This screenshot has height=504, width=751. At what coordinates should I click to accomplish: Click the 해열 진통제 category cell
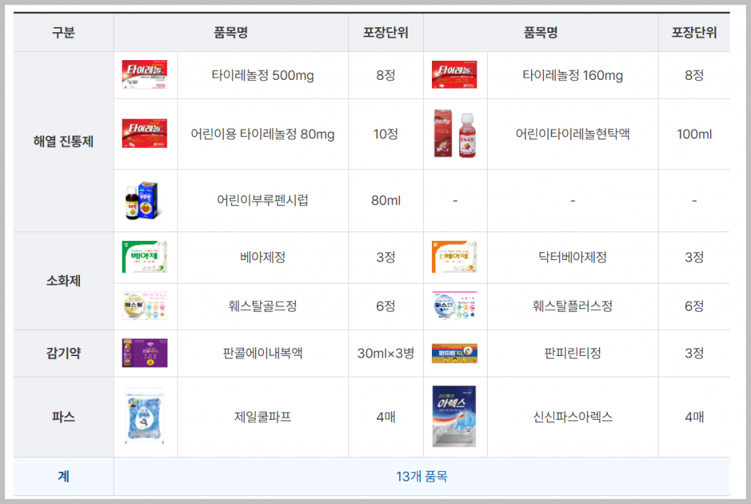[63, 141]
